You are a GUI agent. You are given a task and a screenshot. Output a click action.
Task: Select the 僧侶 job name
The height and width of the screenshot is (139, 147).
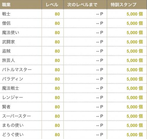(x=6, y=23)
